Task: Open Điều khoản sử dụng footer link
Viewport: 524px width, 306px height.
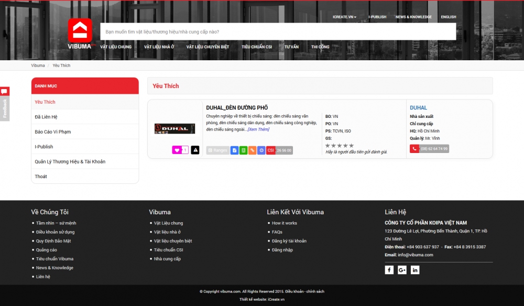Action: pyautogui.click(x=55, y=232)
